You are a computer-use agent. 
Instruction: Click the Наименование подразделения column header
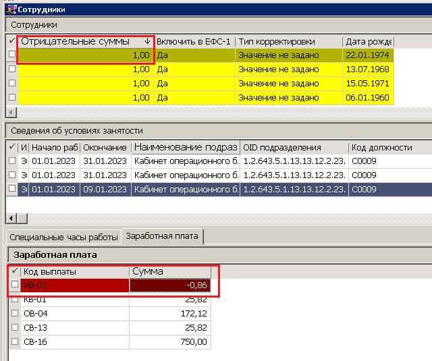tap(186, 147)
